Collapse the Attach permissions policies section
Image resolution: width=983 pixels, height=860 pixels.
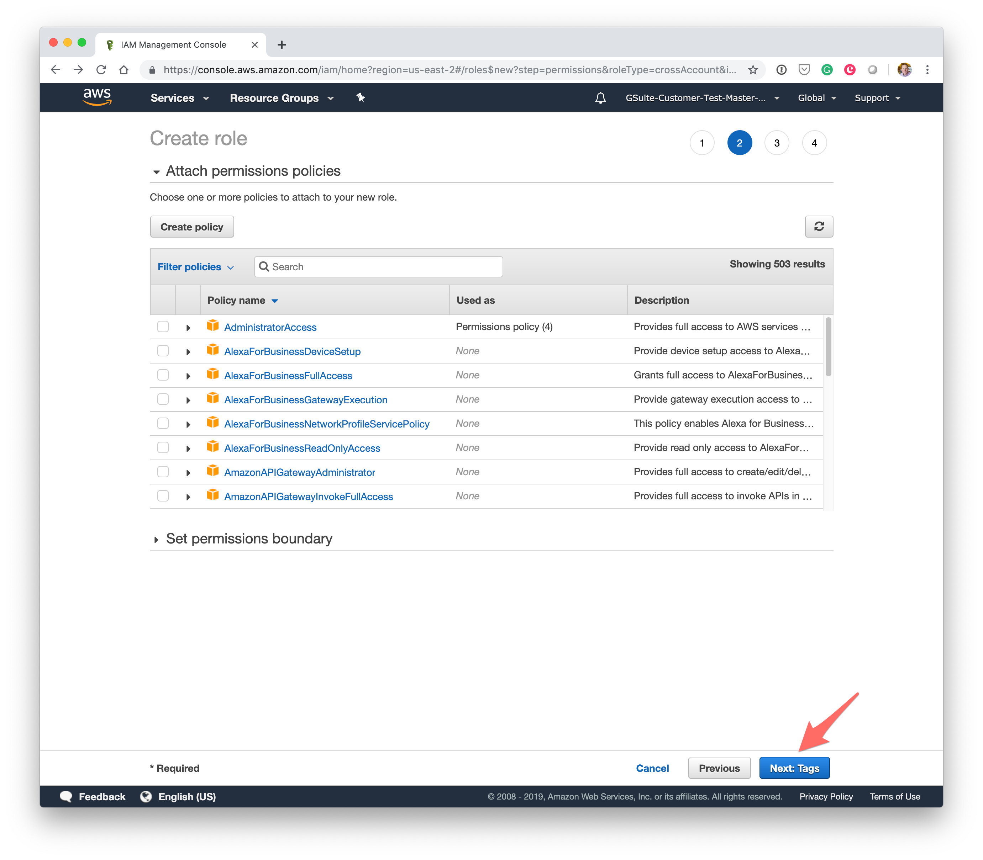point(156,172)
